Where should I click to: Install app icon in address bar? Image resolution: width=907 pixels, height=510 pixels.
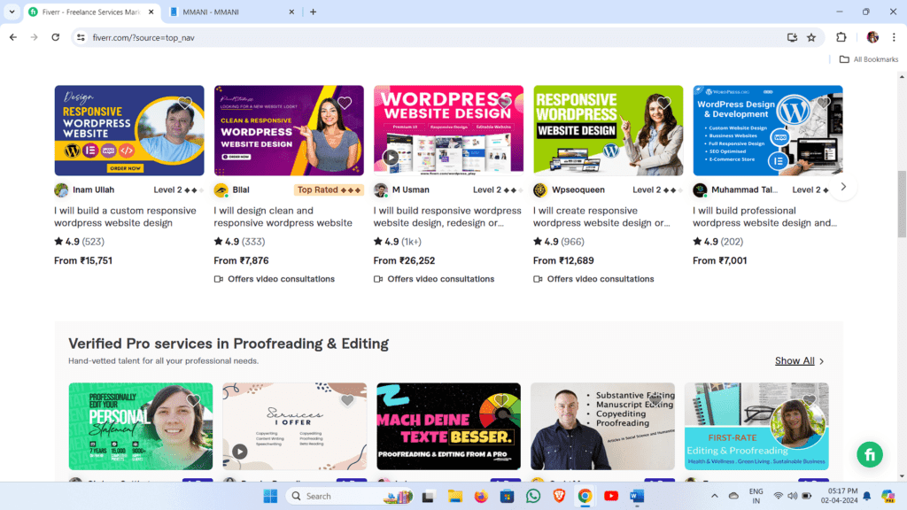click(792, 37)
